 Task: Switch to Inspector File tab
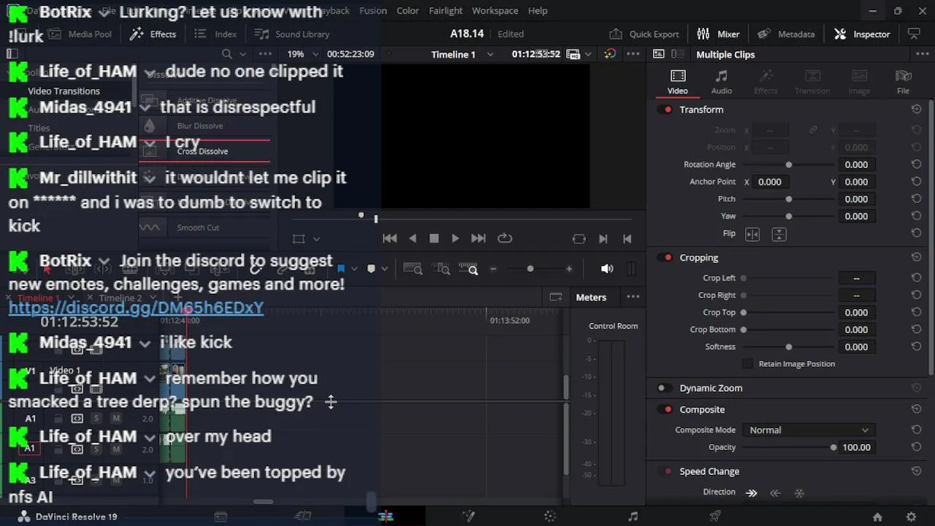click(904, 82)
